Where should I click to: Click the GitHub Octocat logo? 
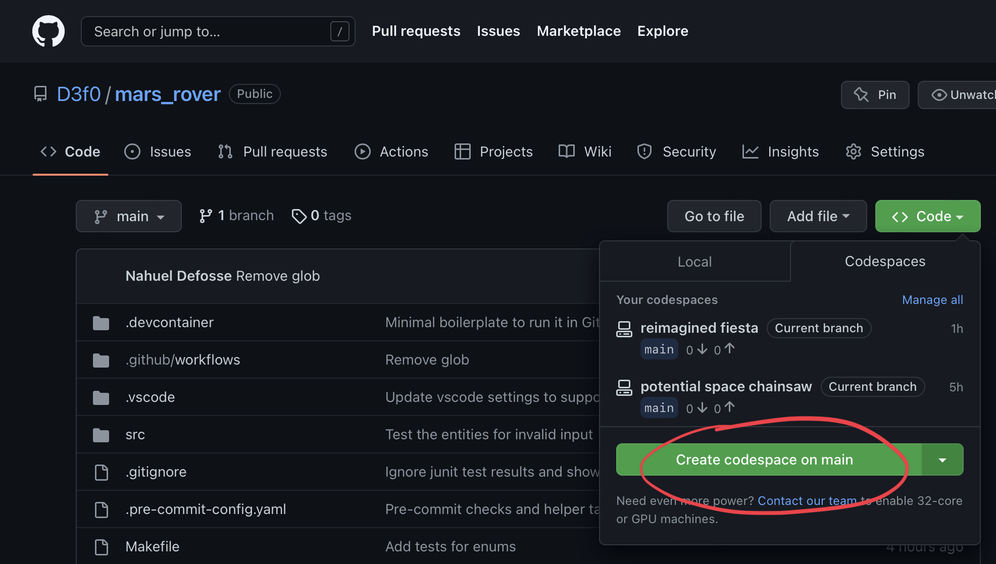(x=48, y=31)
